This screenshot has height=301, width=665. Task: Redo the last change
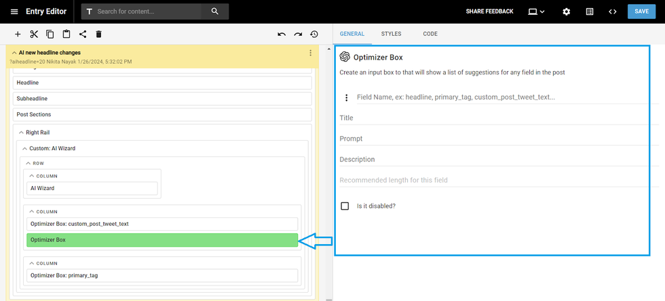298,34
